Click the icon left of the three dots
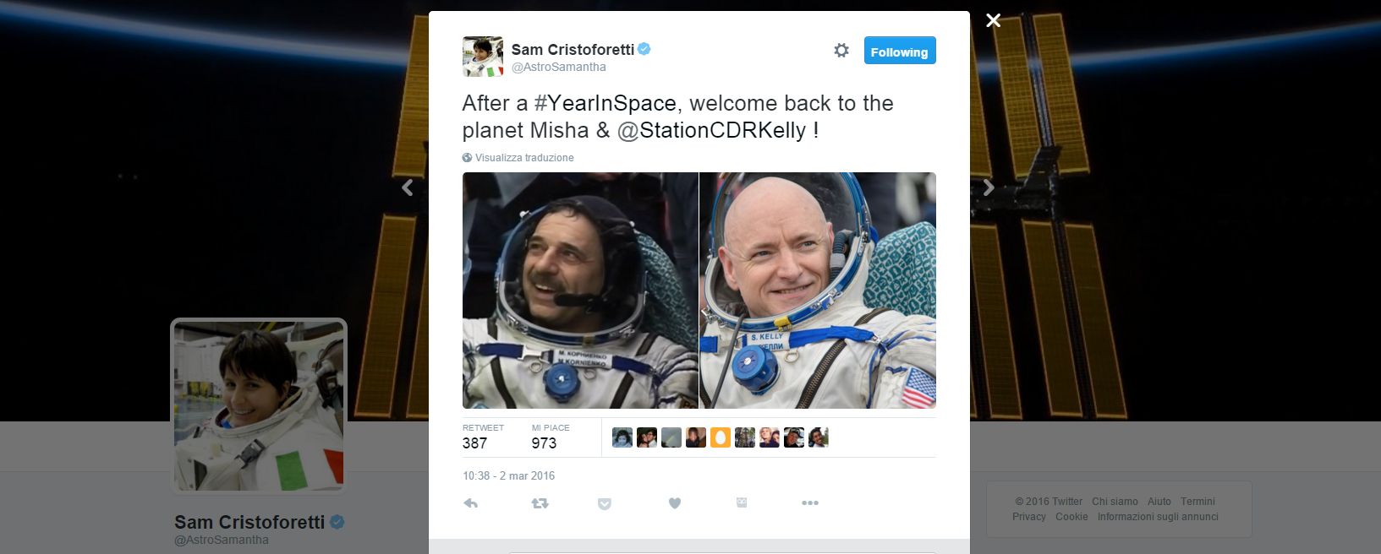Image resolution: width=1381 pixels, height=554 pixels. [742, 502]
